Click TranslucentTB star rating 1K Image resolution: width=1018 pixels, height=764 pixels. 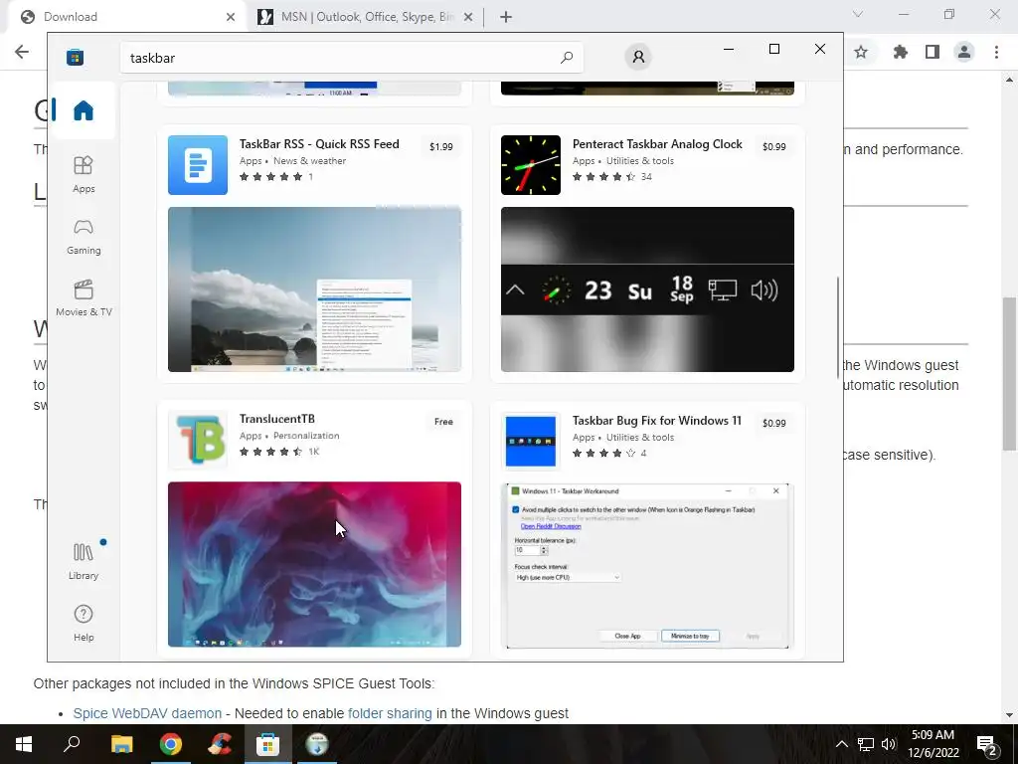pos(279,452)
